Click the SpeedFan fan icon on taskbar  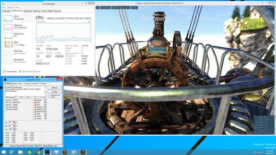(x=47, y=152)
